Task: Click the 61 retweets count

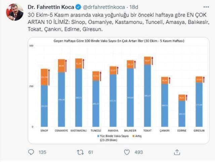Action: [90, 153]
